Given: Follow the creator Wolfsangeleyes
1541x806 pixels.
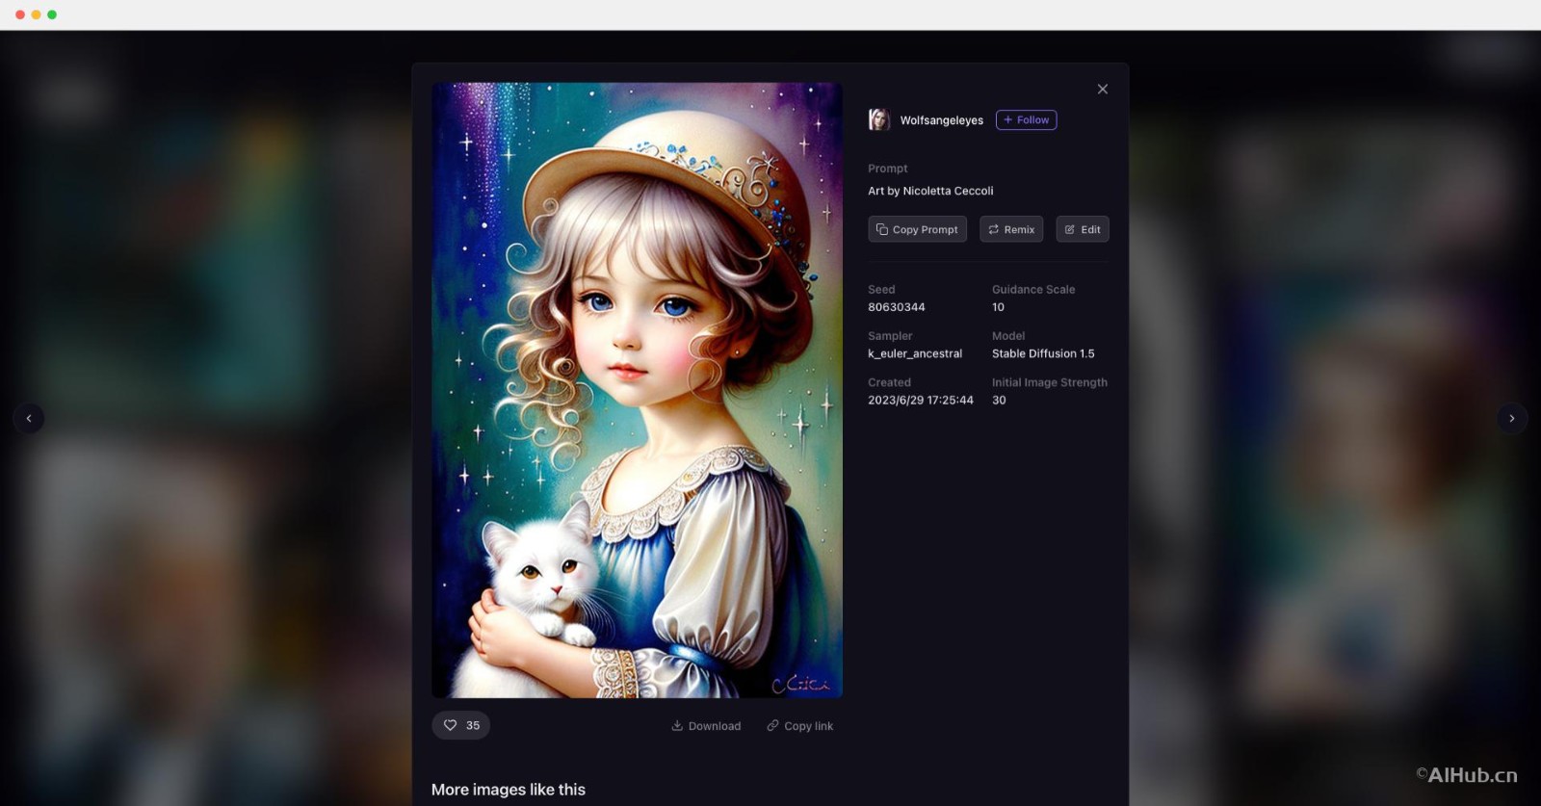Looking at the screenshot, I should (x=1026, y=120).
